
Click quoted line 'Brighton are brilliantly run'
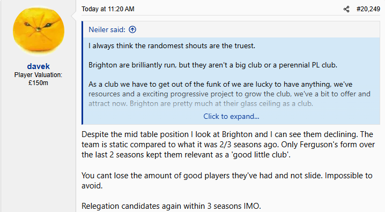point(213,65)
